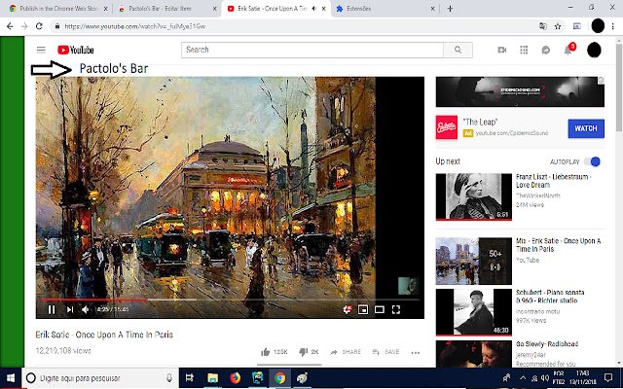Viewport: 623px width, 389px height.
Task: Open a new browser tab
Action: coord(450,9)
